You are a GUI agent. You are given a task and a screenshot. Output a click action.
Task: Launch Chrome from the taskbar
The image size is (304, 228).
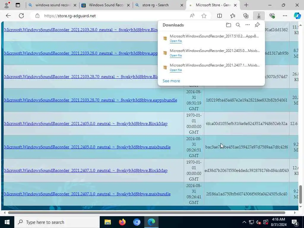pyautogui.click(x=137, y=222)
